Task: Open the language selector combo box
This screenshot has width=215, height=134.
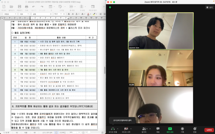Action: click(x=24, y=14)
